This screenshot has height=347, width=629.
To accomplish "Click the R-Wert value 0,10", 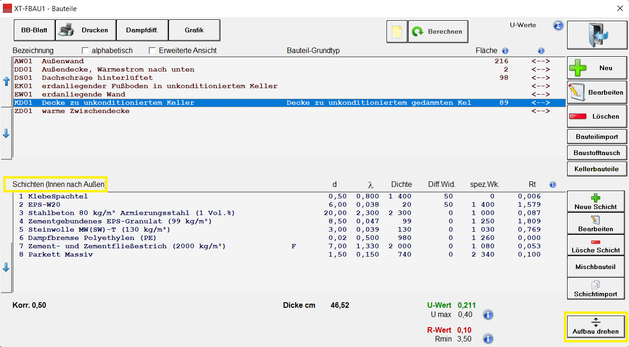I will 465,330.
